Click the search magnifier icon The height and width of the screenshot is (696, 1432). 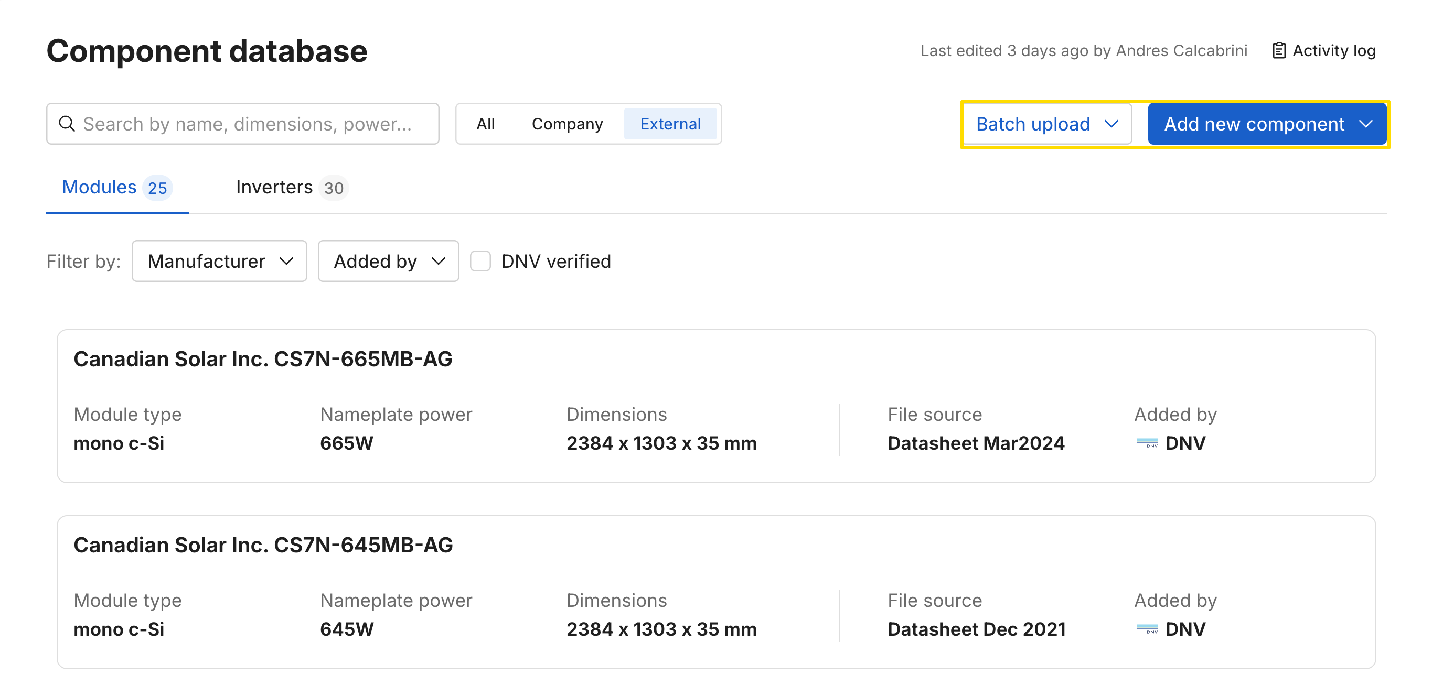coord(67,123)
